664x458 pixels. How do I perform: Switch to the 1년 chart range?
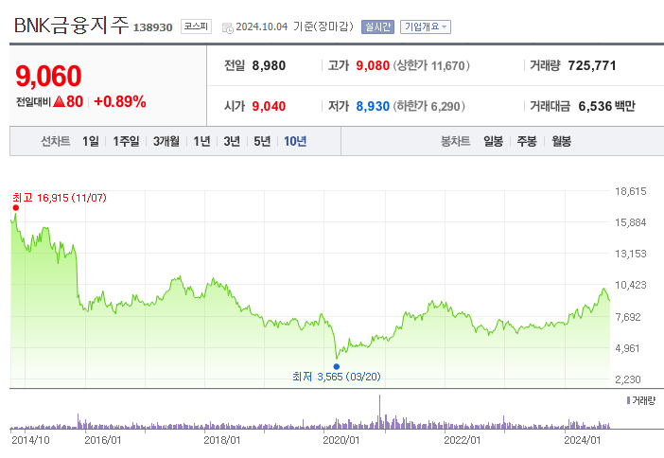pyautogui.click(x=201, y=141)
